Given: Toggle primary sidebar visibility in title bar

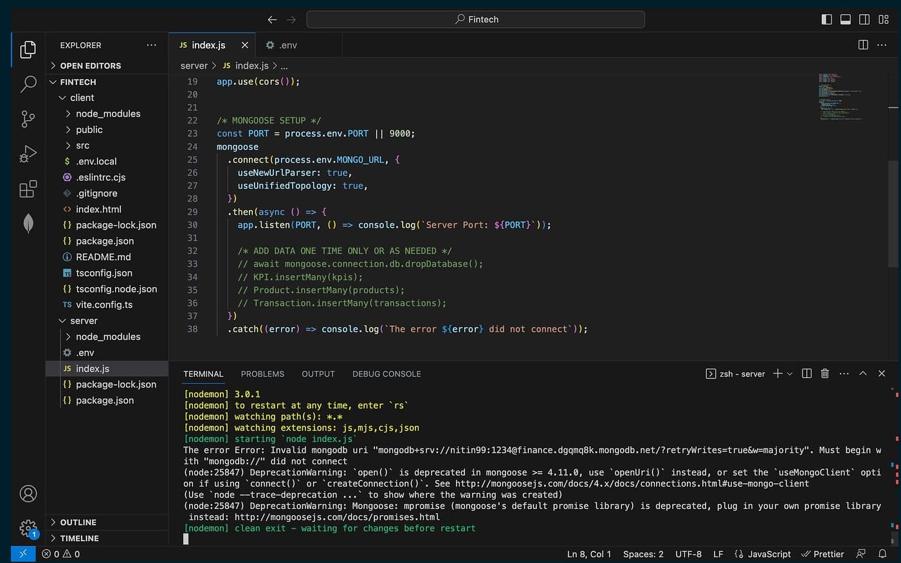Looking at the screenshot, I should point(826,19).
